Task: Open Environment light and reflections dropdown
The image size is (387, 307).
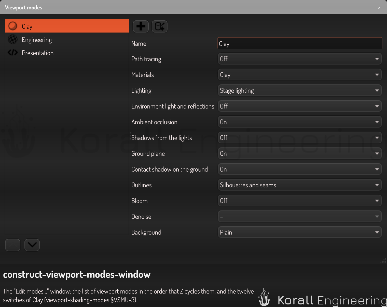Action: coord(300,106)
